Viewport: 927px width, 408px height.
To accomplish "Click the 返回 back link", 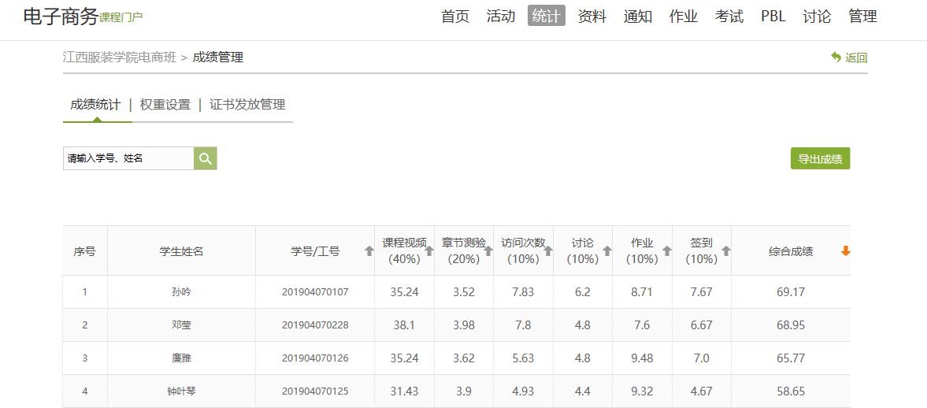I will pyautogui.click(x=849, y=57).
